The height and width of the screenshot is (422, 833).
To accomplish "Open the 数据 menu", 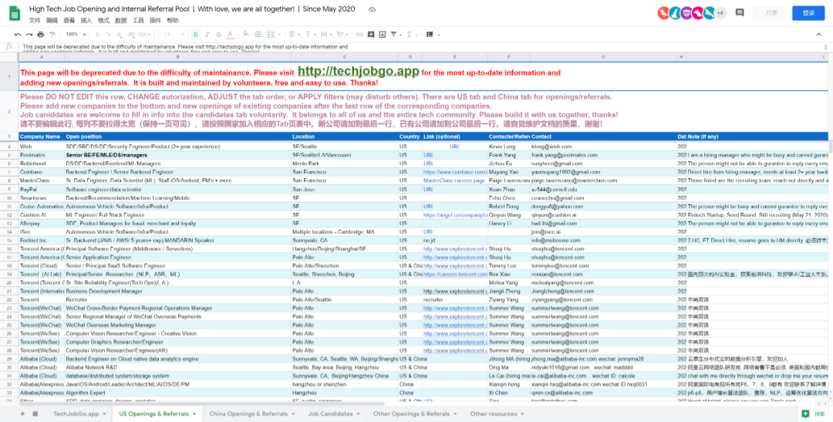I will coord(120,20).
